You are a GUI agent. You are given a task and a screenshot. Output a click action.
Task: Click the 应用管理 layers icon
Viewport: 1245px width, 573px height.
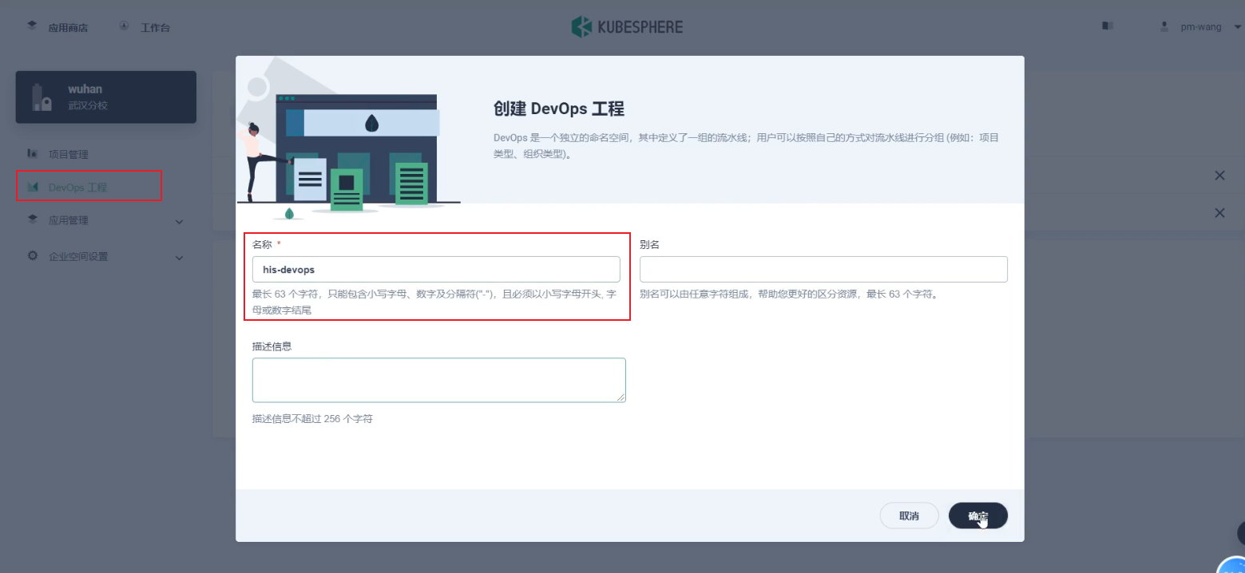(33, 219)
